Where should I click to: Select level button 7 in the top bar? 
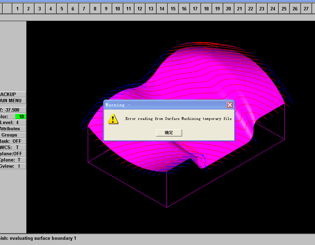[84, 9]
